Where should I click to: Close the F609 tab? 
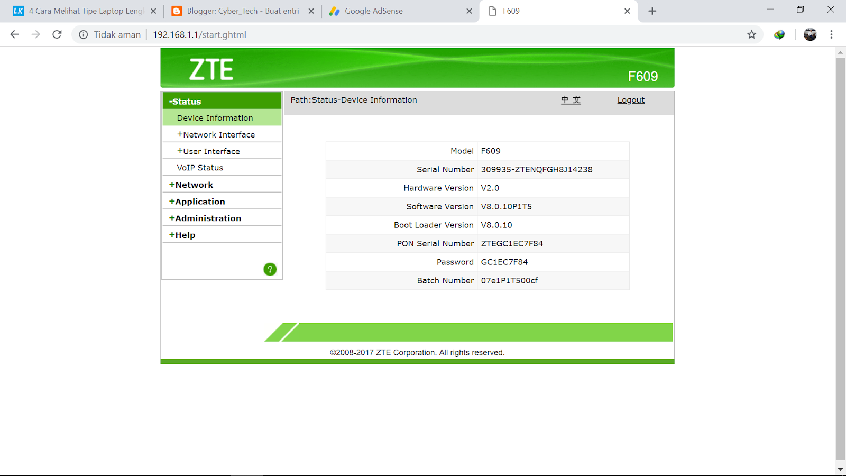pyautogui.click(x=627, y=11)
